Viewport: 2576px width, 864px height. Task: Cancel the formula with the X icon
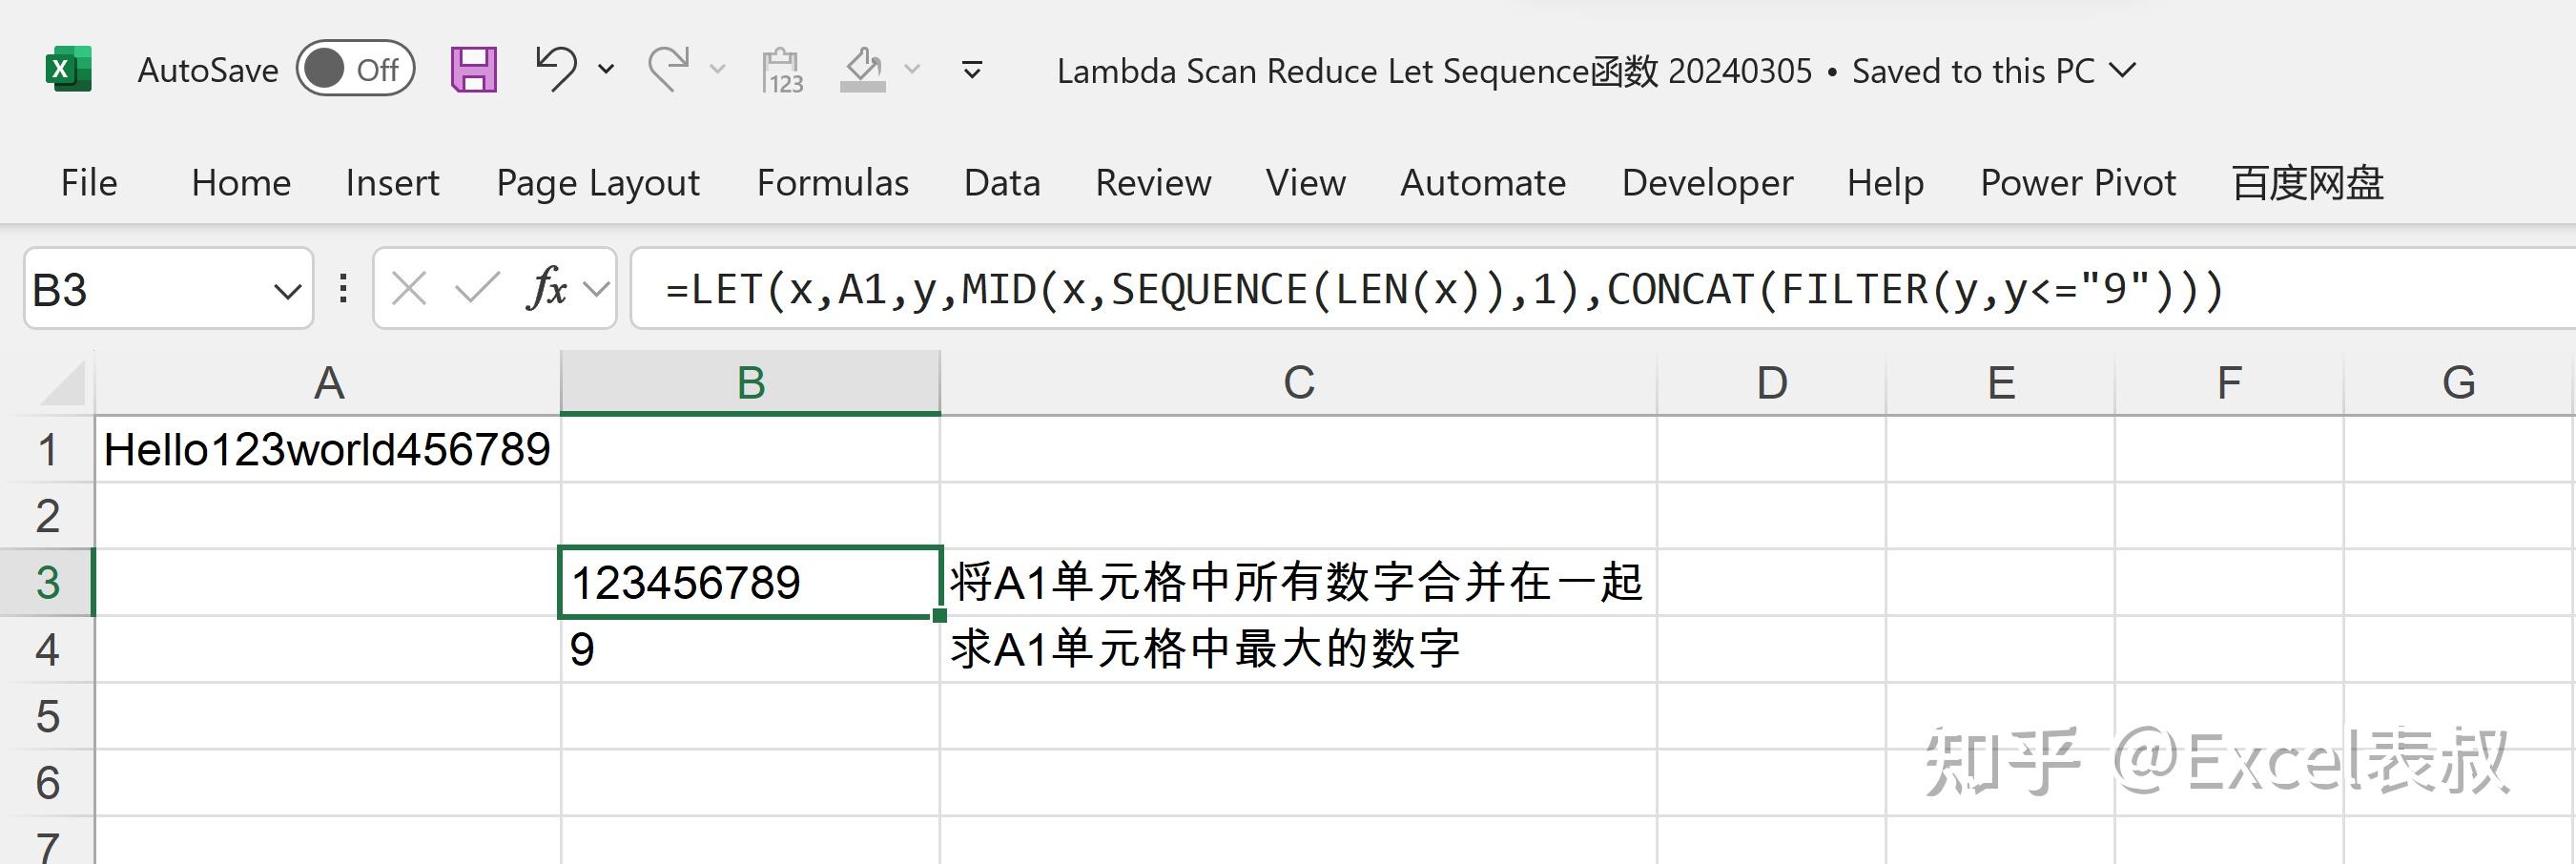[409, 289]
